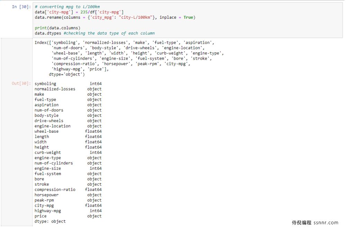
Task: Click the 'make' row in dtypes output
Action: (68, 94)
